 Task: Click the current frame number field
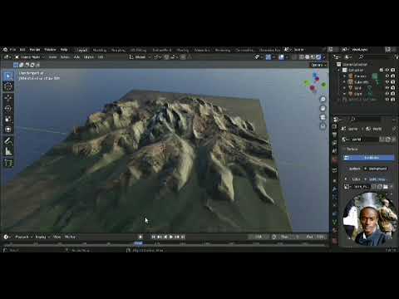coord(258,237)
